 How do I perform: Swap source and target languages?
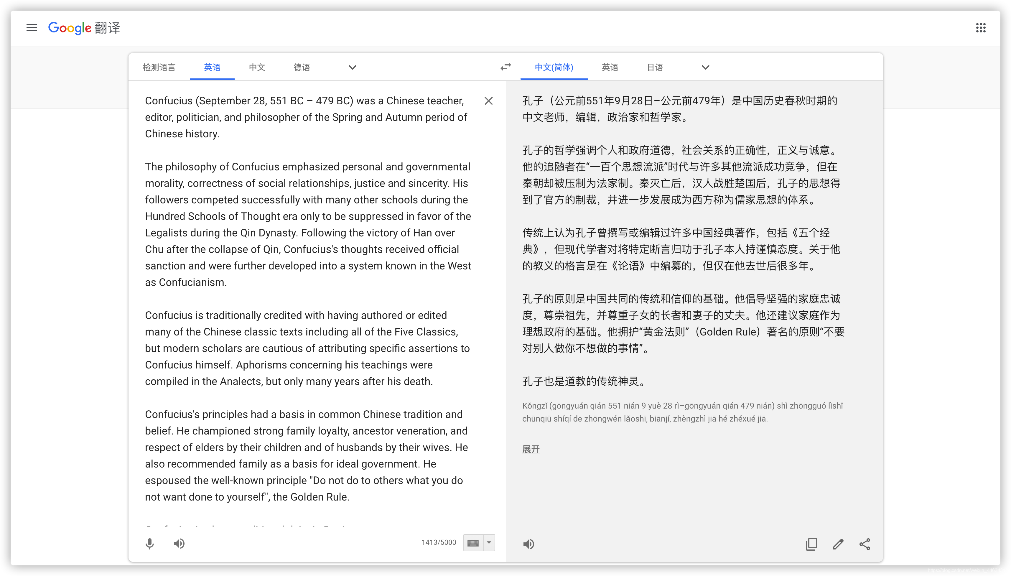tap(505, 67)
